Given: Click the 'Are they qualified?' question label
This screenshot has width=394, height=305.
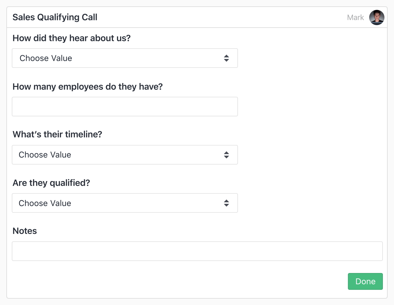Looking at the screenshot, I should [x=51, y=183].
